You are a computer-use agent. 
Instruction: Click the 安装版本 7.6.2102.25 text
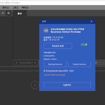pyautogui.click(x=53, y=37)
